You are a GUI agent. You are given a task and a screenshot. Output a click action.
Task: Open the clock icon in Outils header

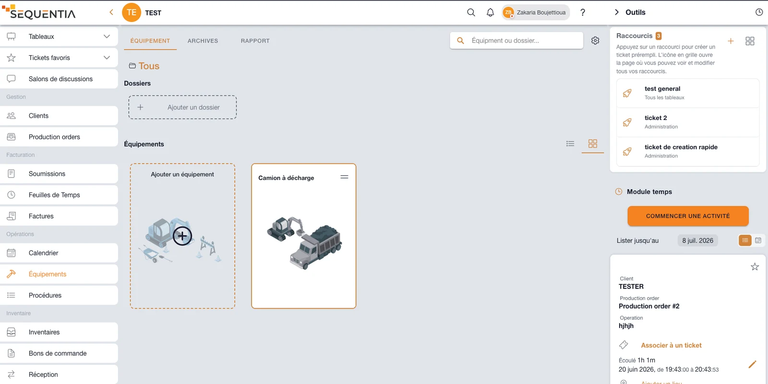(759, 12)
